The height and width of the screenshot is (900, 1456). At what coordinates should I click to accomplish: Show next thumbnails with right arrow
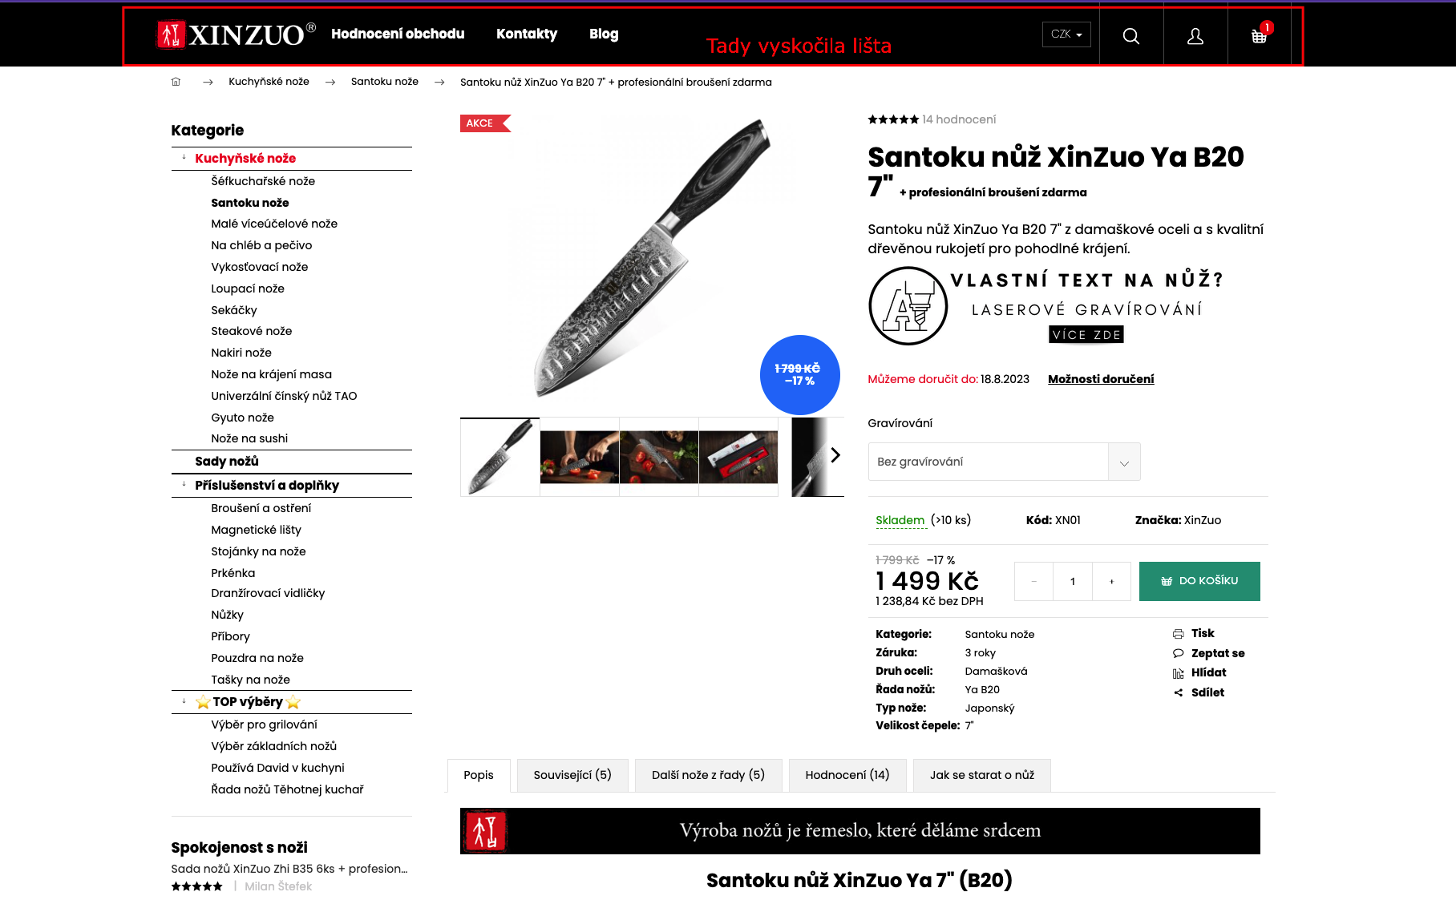click(835, 455)
